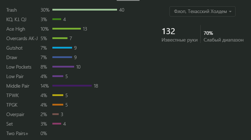
Task: Select the Two Pairs+ label
Action: tap(17, 134)
